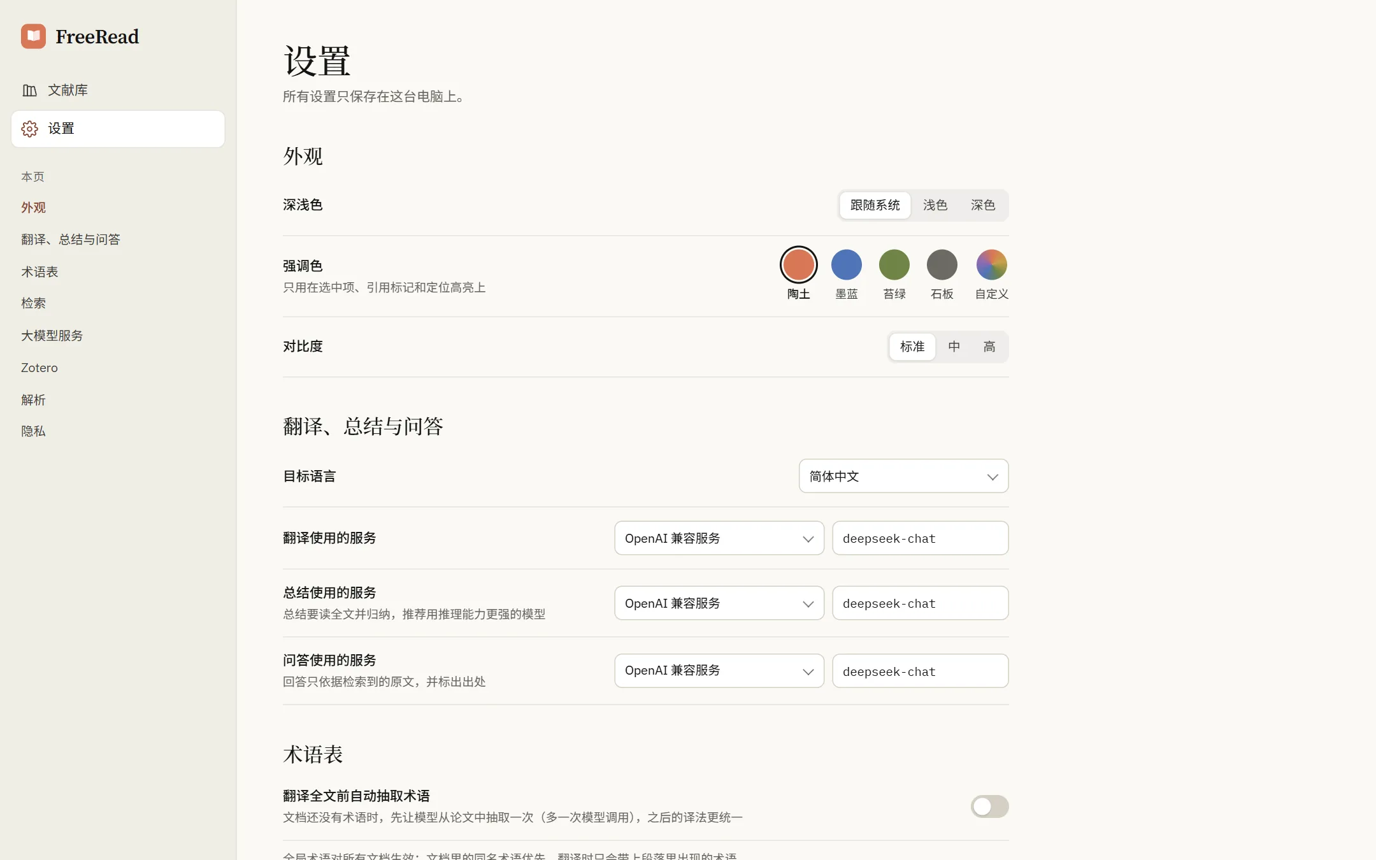Pick the 石板 accent color

pos(942,264)
